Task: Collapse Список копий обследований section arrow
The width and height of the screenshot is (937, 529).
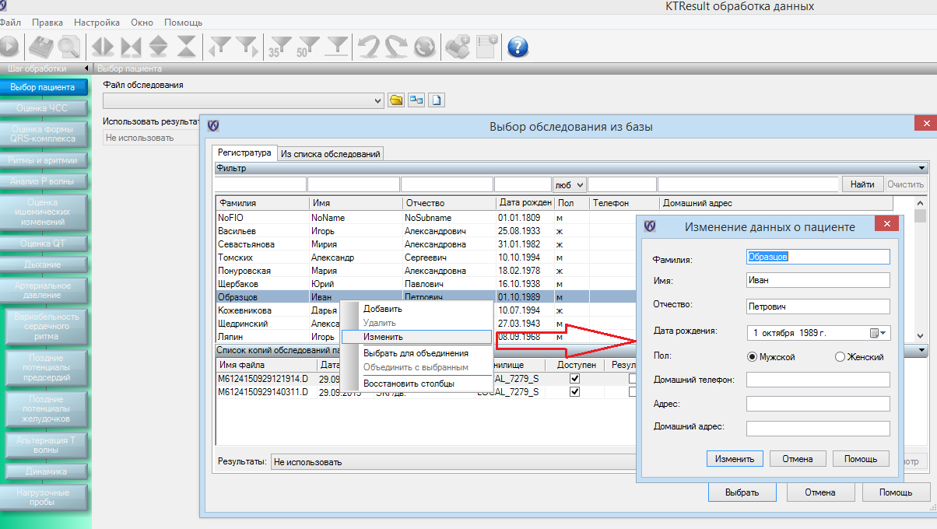Action: [921, 351]
